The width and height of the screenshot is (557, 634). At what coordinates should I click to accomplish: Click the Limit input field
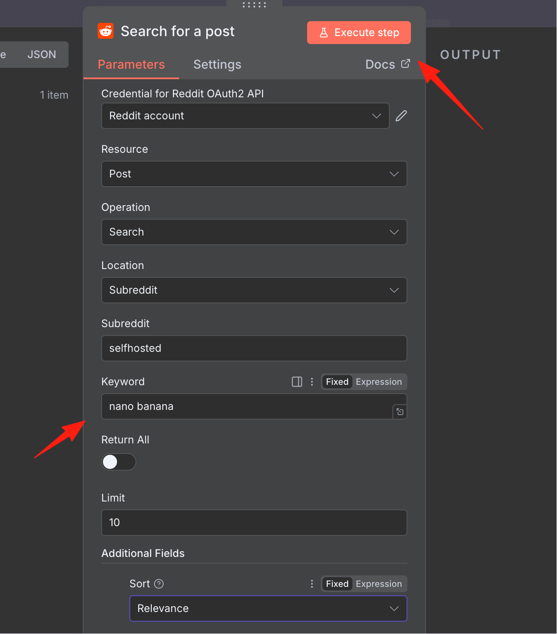tap(254, 523)
